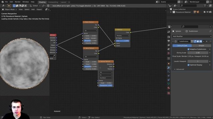Open the viewport editor type selector

[x=3, y=6]
